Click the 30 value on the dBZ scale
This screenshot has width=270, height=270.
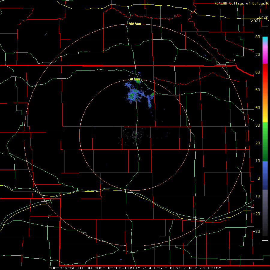click(x=258, y=125)
